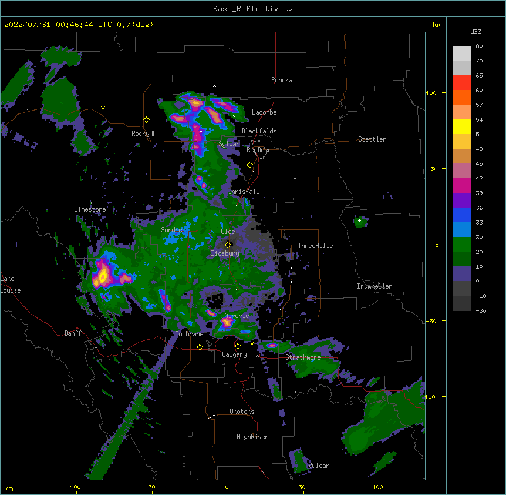Click the dBZ legend heading
This screenshot has width=506, height=495.
pyautogui.click(x=475, y=31)
